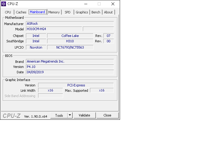224x168 pixels.
Task: Click the PCI-Express version value
Action: click(76, 85)
